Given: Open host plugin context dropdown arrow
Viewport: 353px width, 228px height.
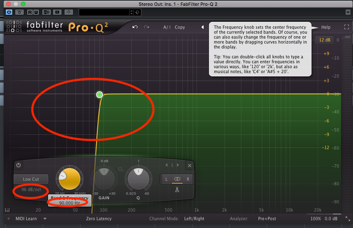Looking at the screenshot, I should pyautogui.click(x=348, y=12).
